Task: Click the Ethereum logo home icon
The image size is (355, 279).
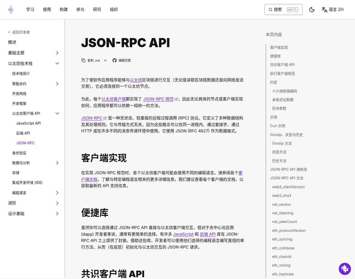Action: (x=11, y=9)
